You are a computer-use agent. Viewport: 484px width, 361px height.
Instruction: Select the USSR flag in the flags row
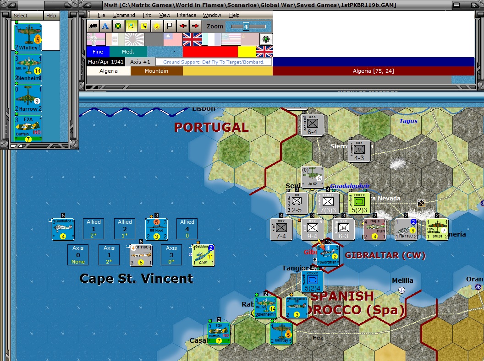250,39
